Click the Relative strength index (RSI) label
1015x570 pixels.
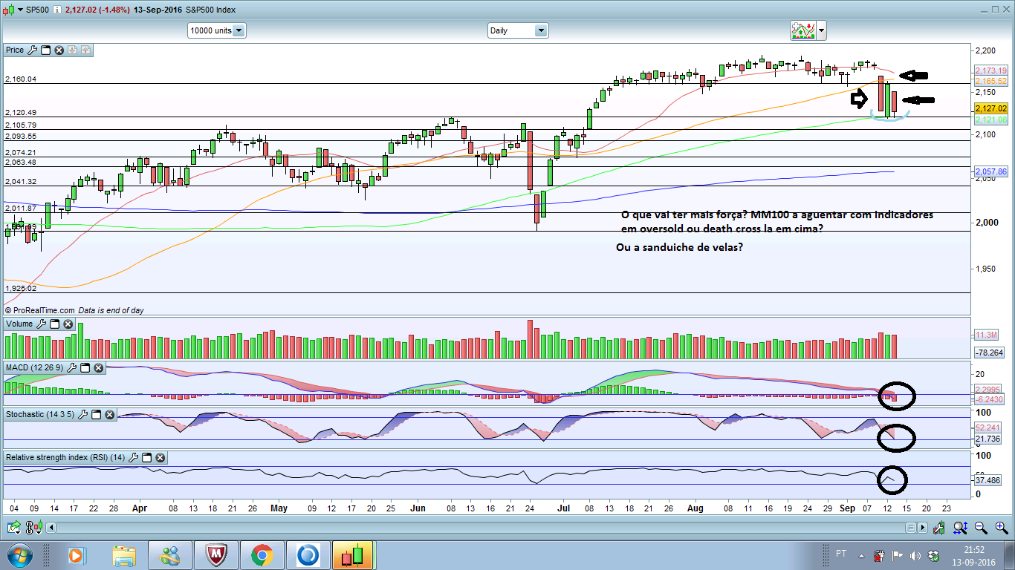point(65,458)
